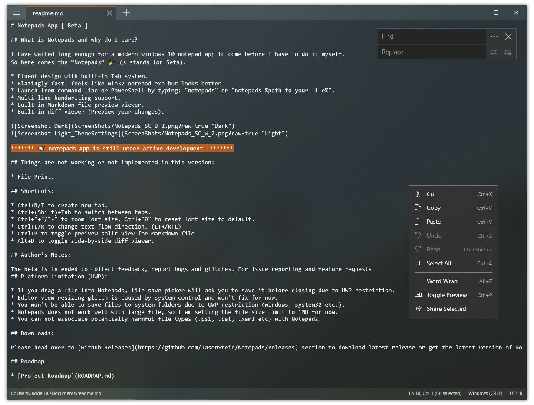Click the Ln 18, Col 1 status indicator
534x405 pixels.
(434, 393)
